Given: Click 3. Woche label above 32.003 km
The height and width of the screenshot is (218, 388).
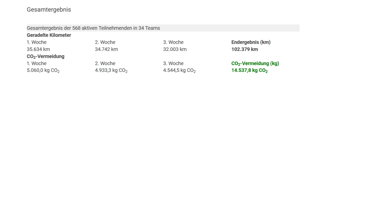Looking at the screenshot, I should (173, 42).
